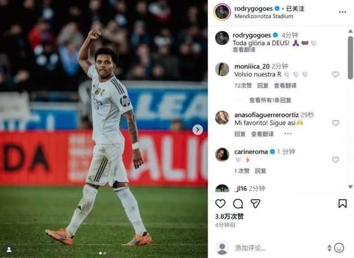Show tagged people icon on photo

(9, 249)
